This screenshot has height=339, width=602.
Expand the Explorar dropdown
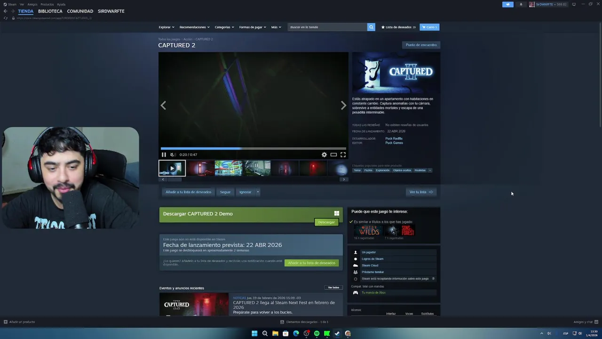point(166,27)
